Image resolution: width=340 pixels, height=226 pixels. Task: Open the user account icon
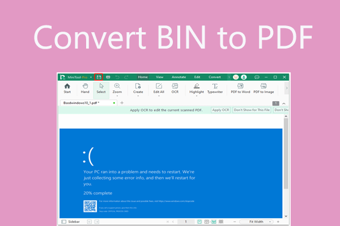(244, 77)
